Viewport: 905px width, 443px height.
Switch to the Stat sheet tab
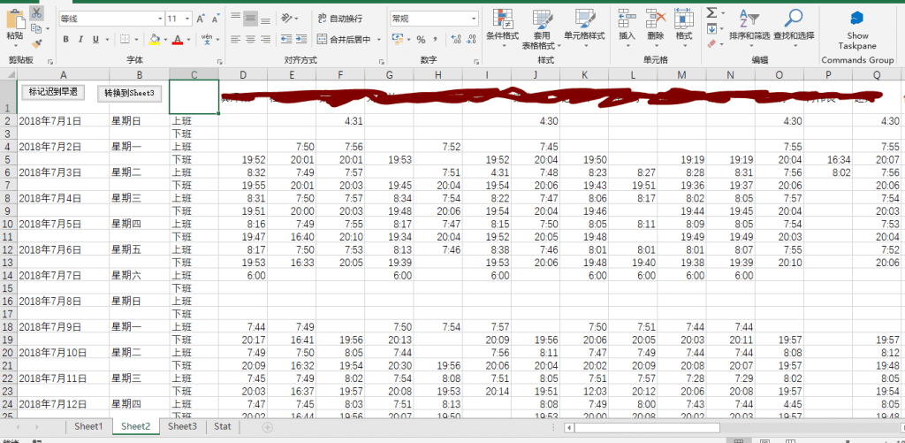pos(223,426)
